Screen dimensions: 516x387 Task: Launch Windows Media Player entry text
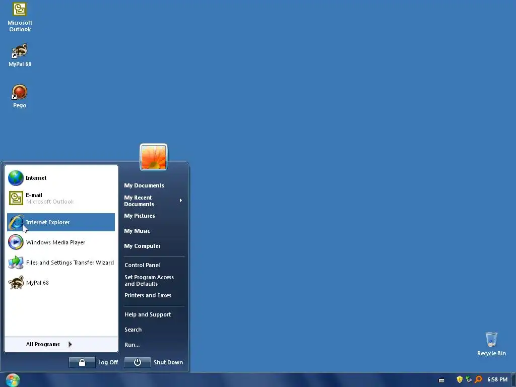tap(55, 242)
